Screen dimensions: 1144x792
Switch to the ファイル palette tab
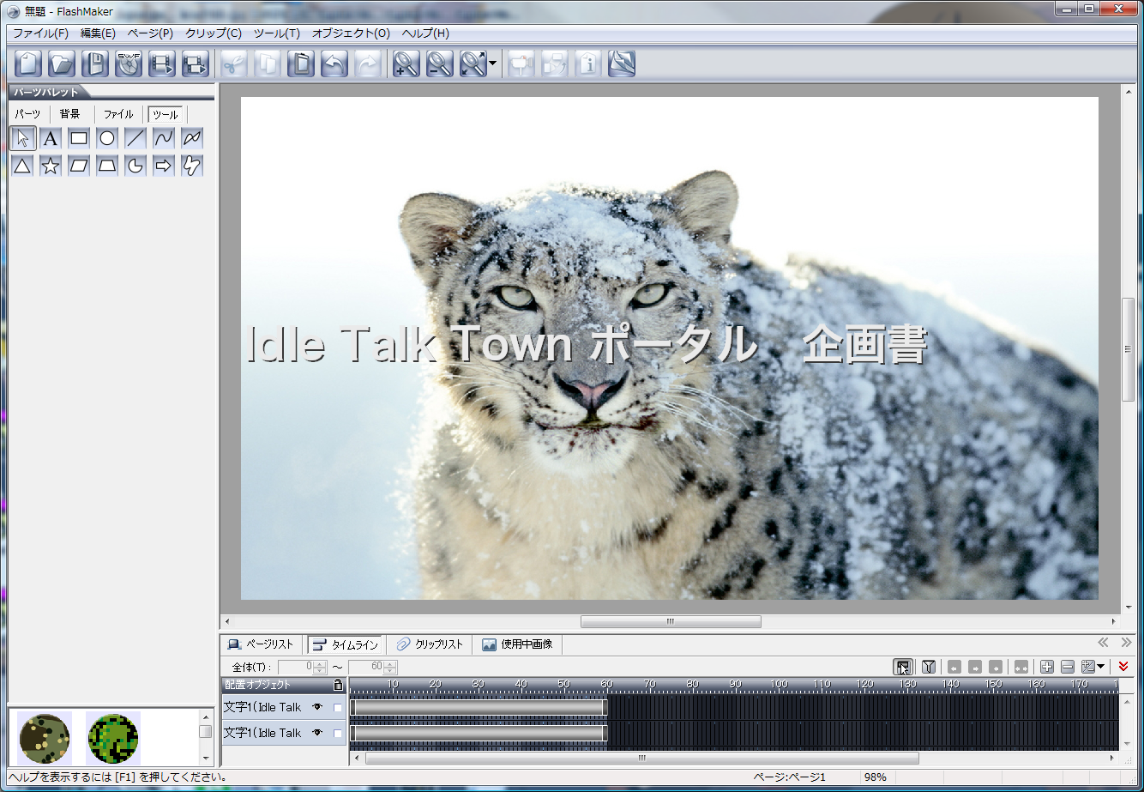tap(118, 114)
